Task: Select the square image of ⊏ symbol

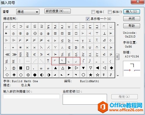Action: point(77,26)
